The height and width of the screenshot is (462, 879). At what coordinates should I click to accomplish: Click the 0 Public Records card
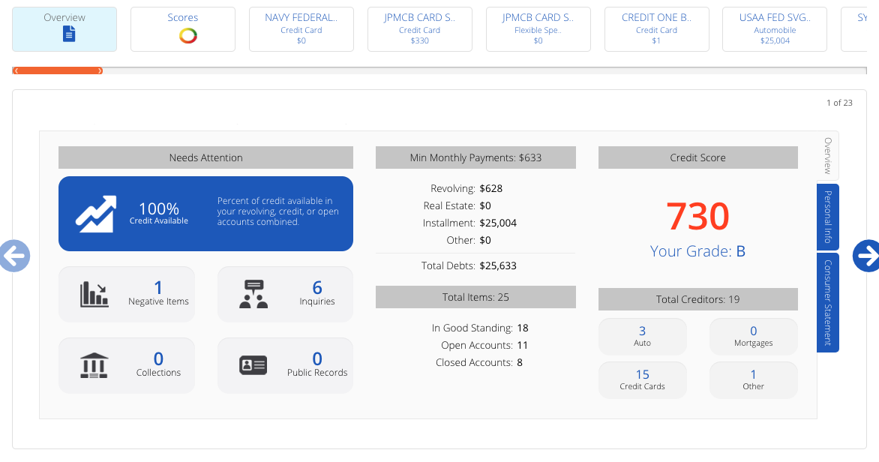pos(285,365)
